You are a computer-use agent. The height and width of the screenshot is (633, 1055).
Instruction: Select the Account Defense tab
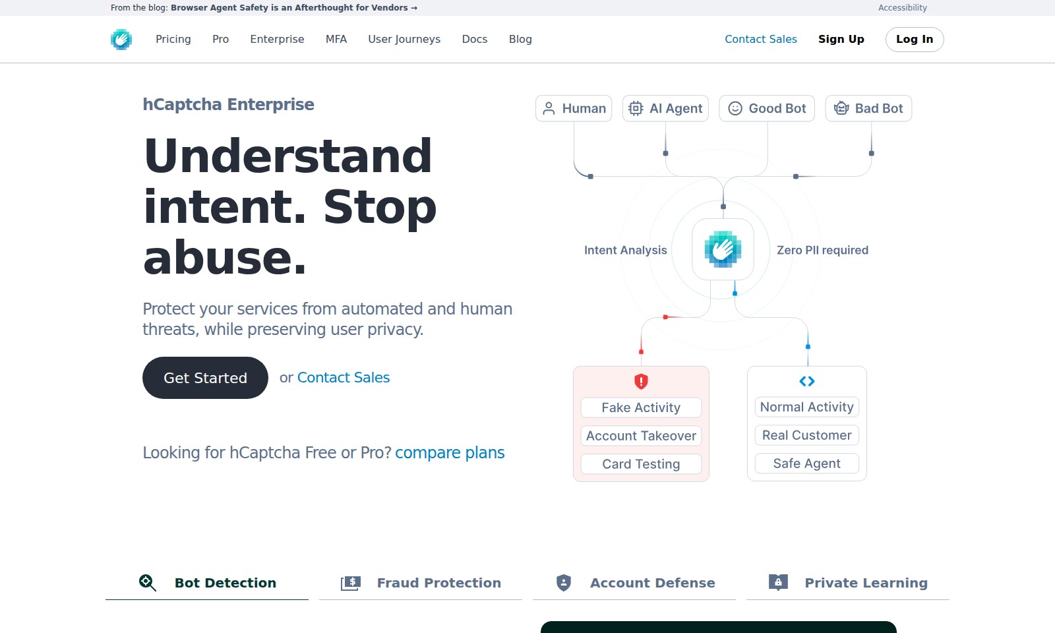click(634, 583)
